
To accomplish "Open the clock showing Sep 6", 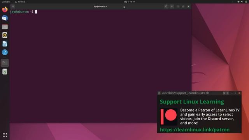I will [x=129, y=2].
